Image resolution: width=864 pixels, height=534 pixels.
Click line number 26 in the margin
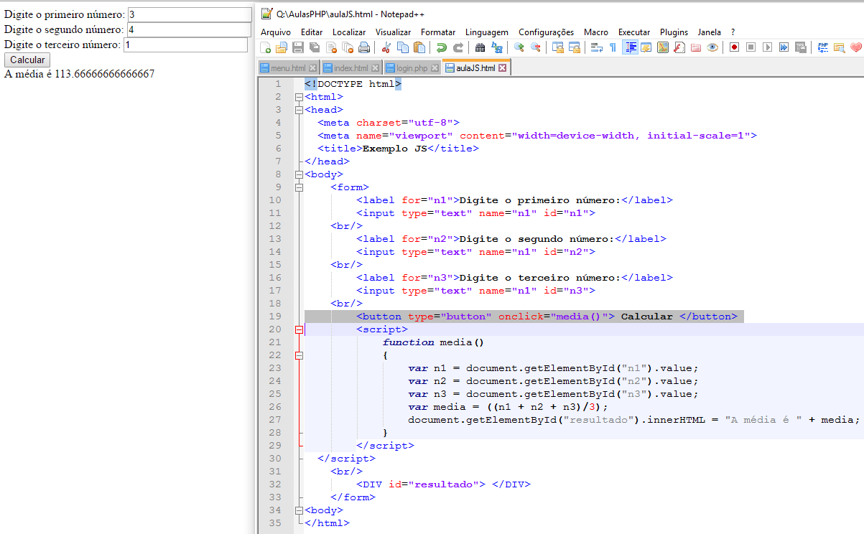pos(276,407)
